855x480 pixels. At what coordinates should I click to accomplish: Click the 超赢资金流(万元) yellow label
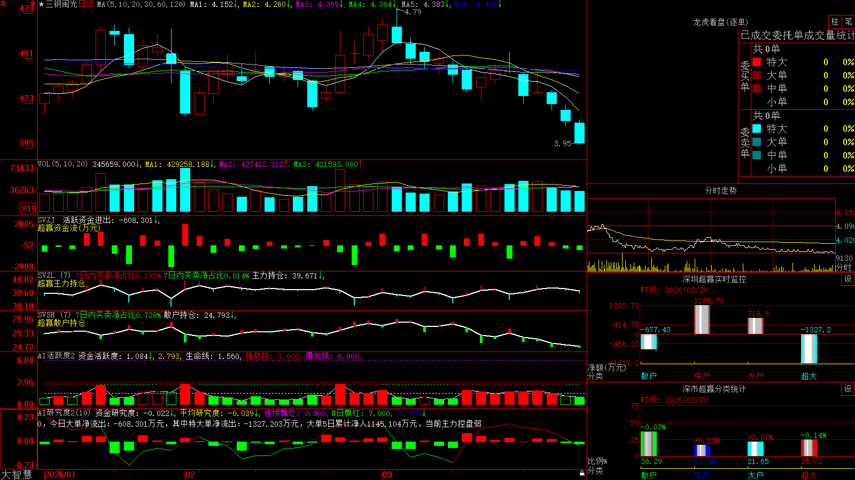pyautogui.click(x=69, y=228)
